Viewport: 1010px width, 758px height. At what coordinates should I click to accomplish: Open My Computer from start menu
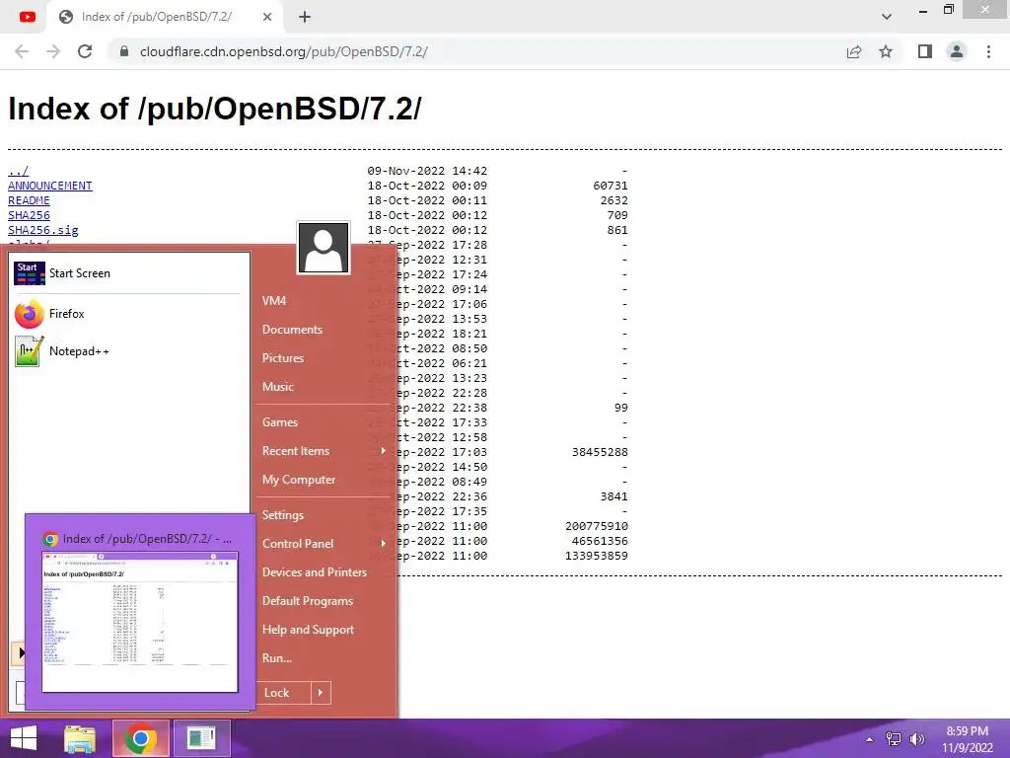coord(298,480)
